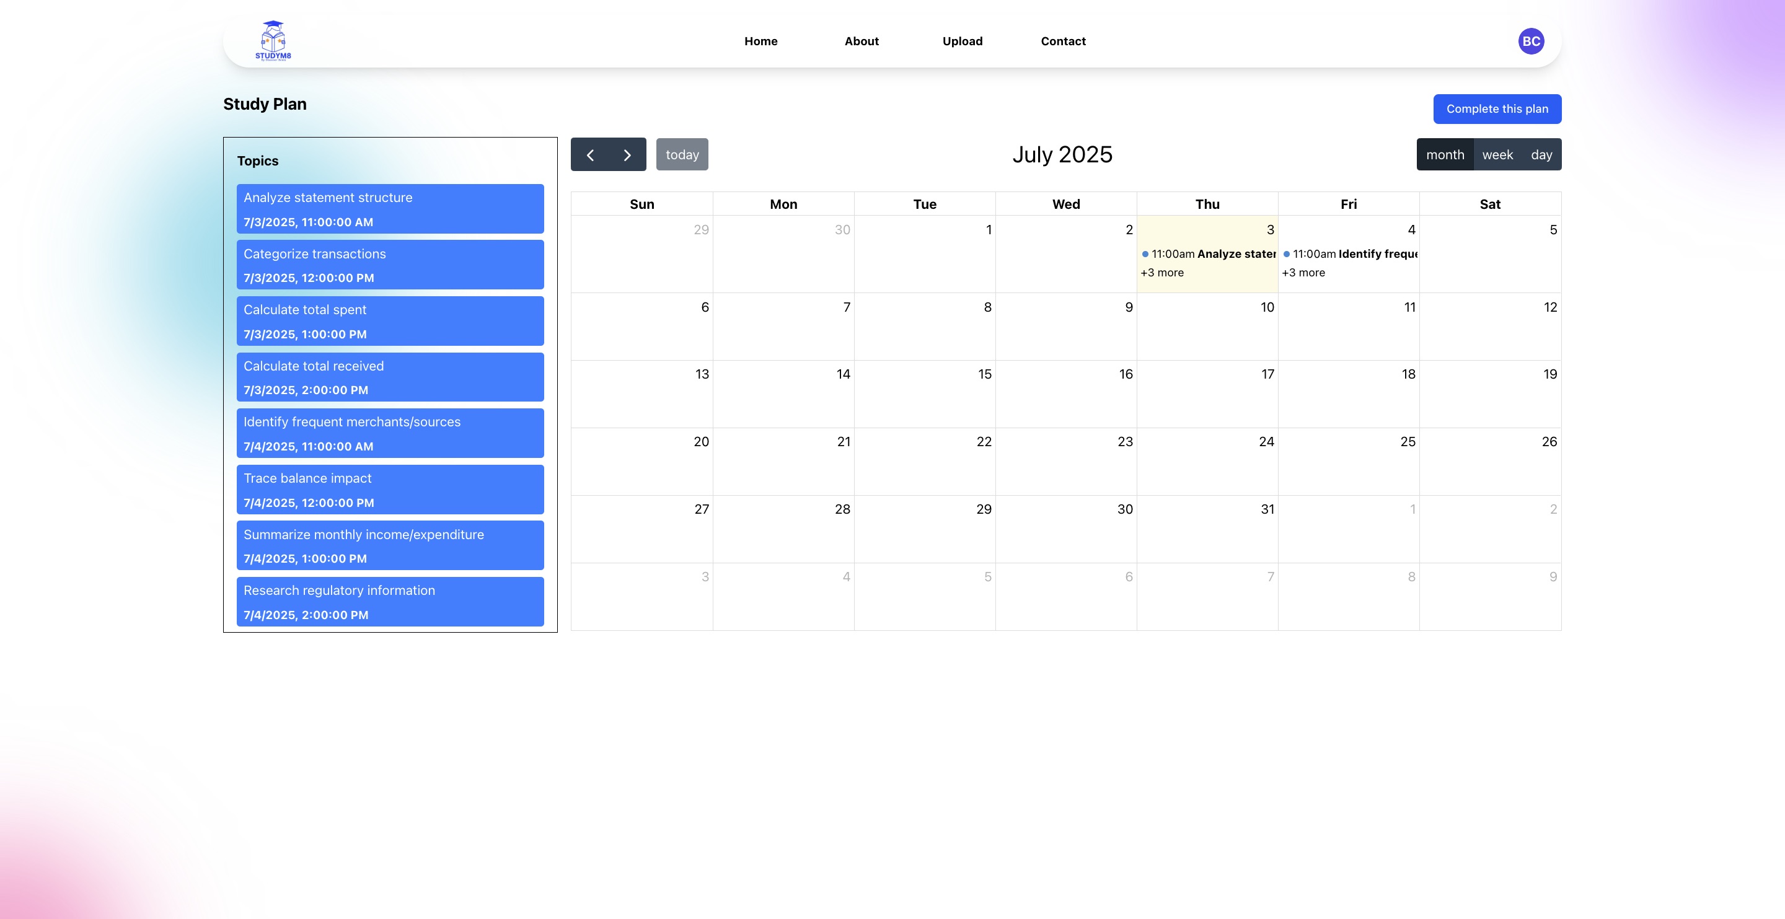Select Identify frequent merchants/sources topic

click(390, 433)
